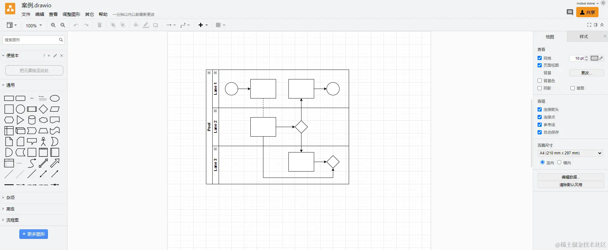Switch to the 样式 tab
The width and height of the screenshot is (608, 250).
click(584, 37)
